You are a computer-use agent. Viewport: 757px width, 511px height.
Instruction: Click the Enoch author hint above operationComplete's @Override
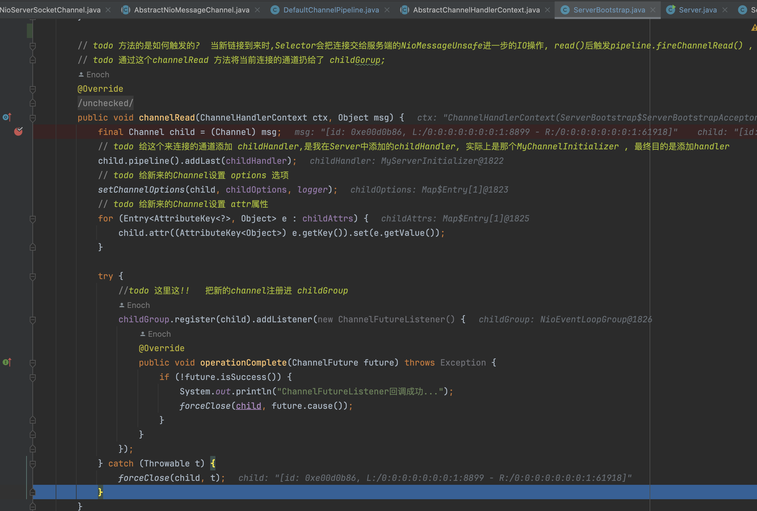(155, 334)
